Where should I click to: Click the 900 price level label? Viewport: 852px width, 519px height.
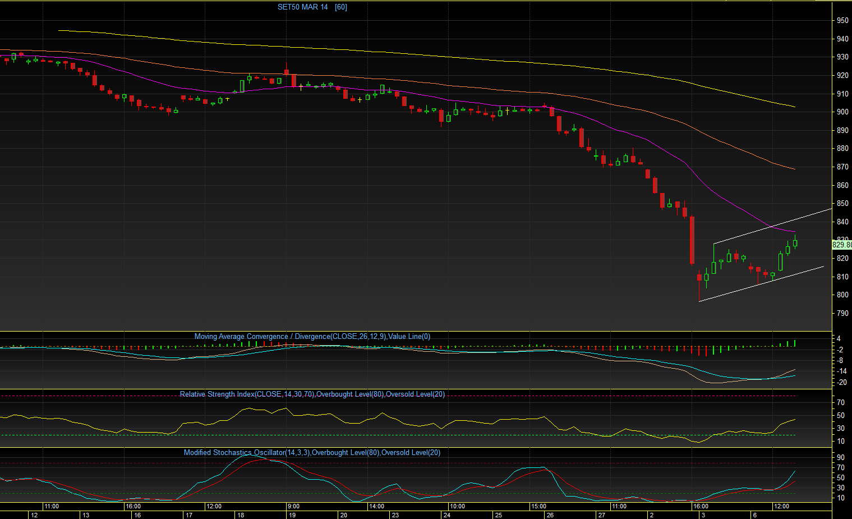[842, 112]
